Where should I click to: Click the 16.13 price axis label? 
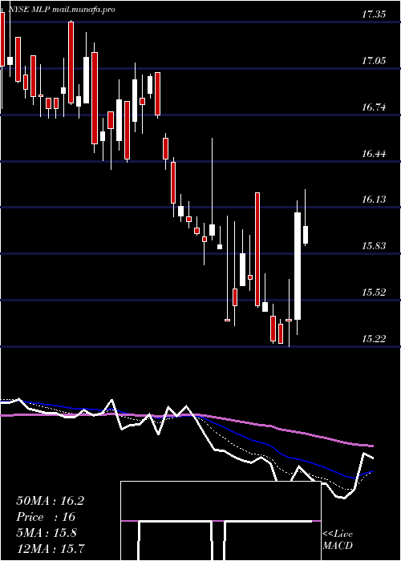(374, 200)
